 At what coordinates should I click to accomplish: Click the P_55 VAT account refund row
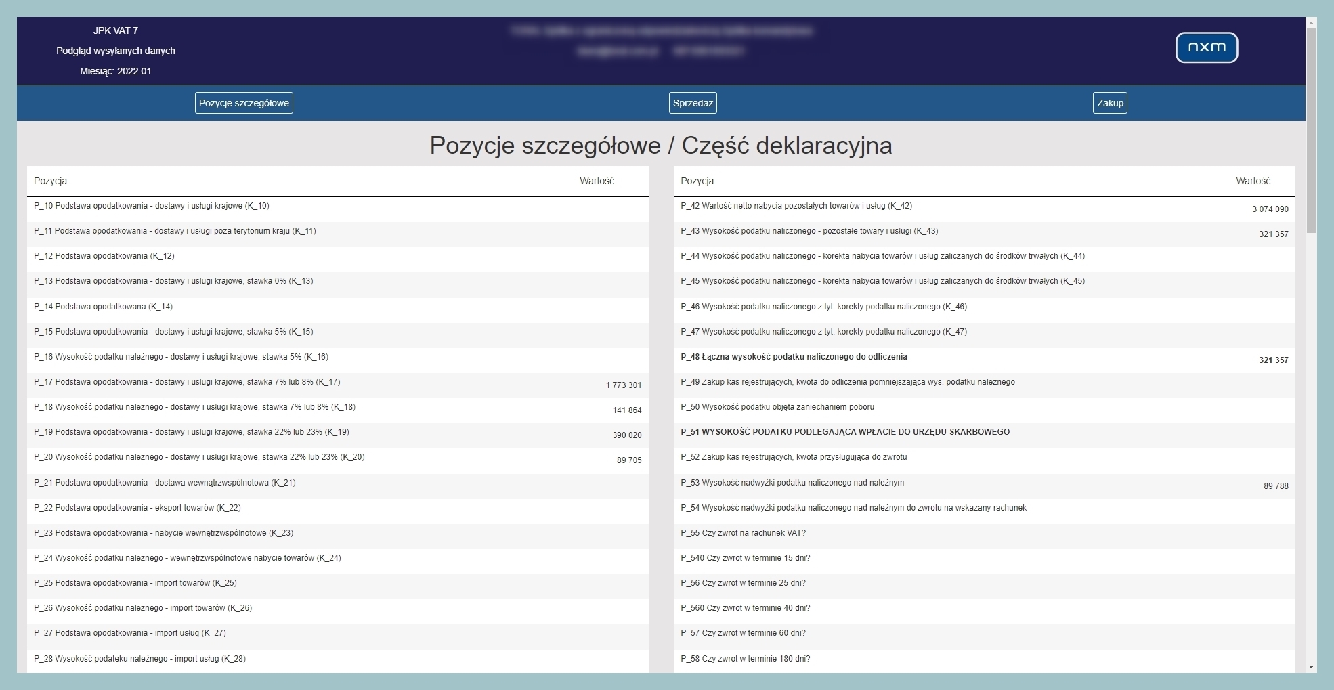click(x=743, y=533)
